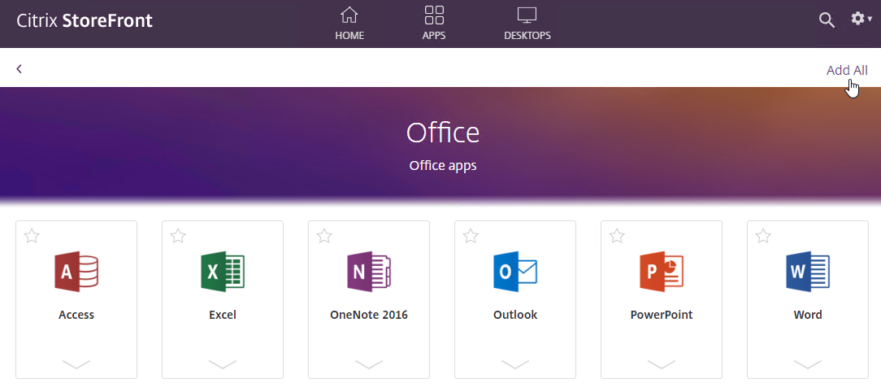Click the PowerPoint name label
The image size is (881, 392).
pos(662,315)
